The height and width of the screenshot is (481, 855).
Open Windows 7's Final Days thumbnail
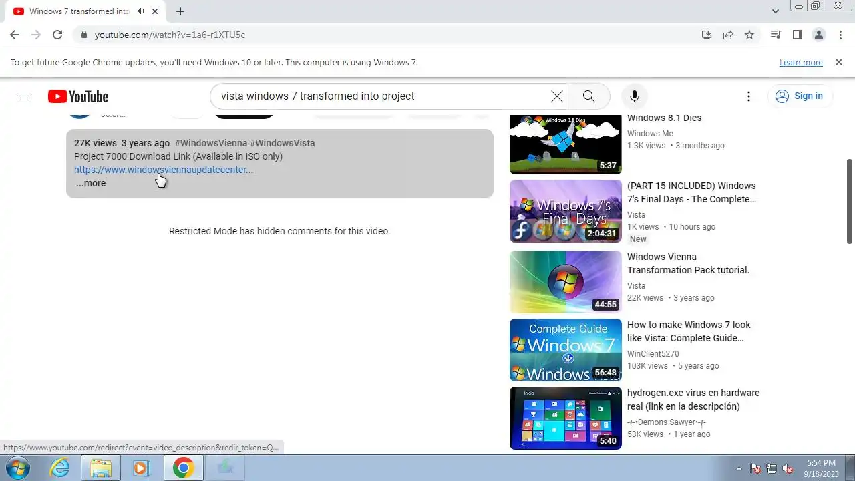[x=566, y=211]
